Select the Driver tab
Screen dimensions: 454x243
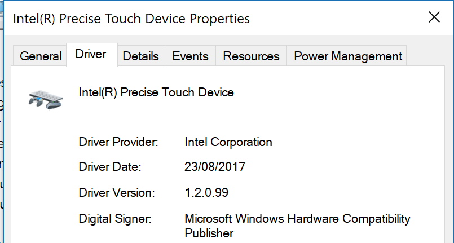tap(92, 55)
